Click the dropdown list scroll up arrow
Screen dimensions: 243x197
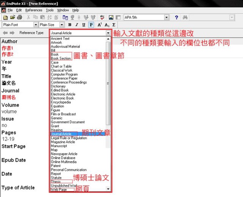[108, 39]
